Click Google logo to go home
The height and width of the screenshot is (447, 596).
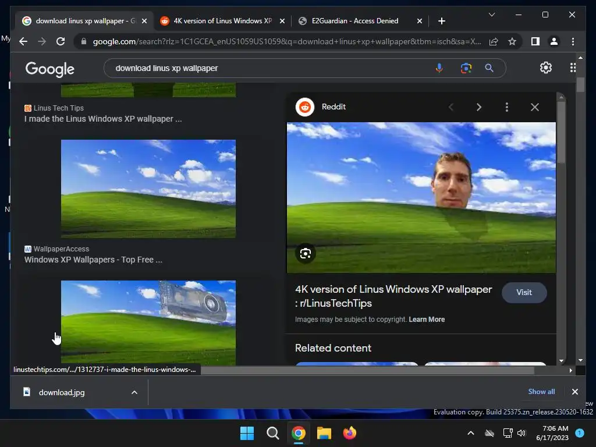[50, 69]
